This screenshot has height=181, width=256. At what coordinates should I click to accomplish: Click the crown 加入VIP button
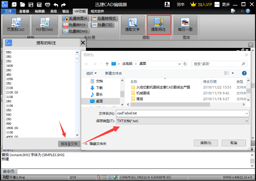click(201, 4)
